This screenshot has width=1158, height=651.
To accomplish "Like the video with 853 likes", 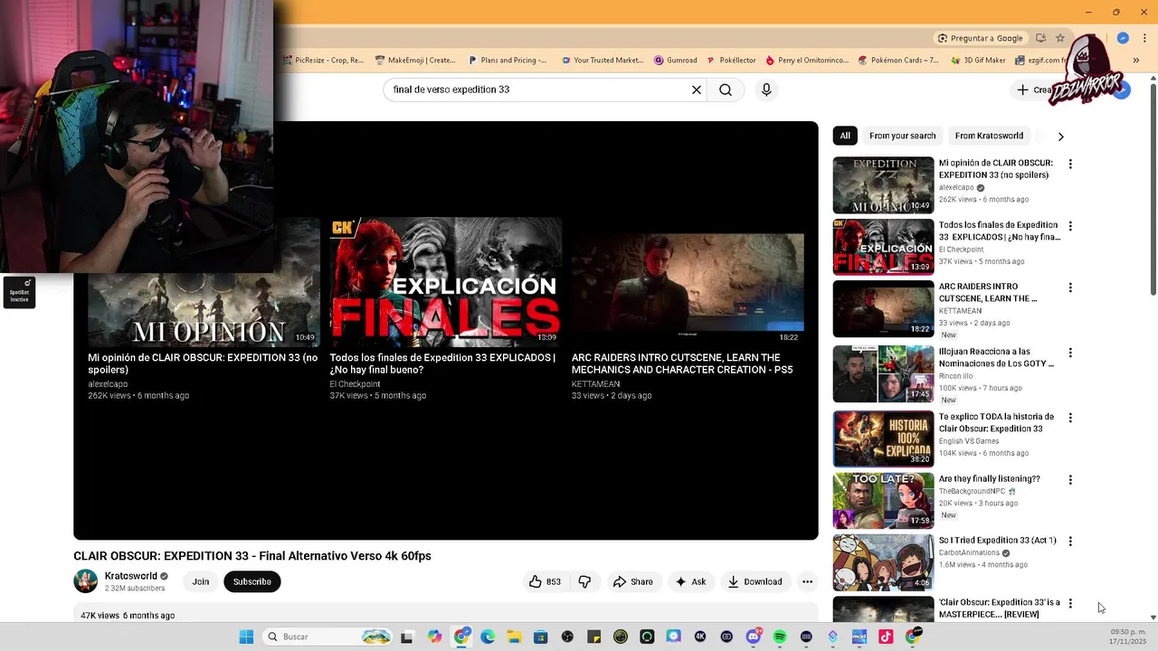I will [545, 581].
